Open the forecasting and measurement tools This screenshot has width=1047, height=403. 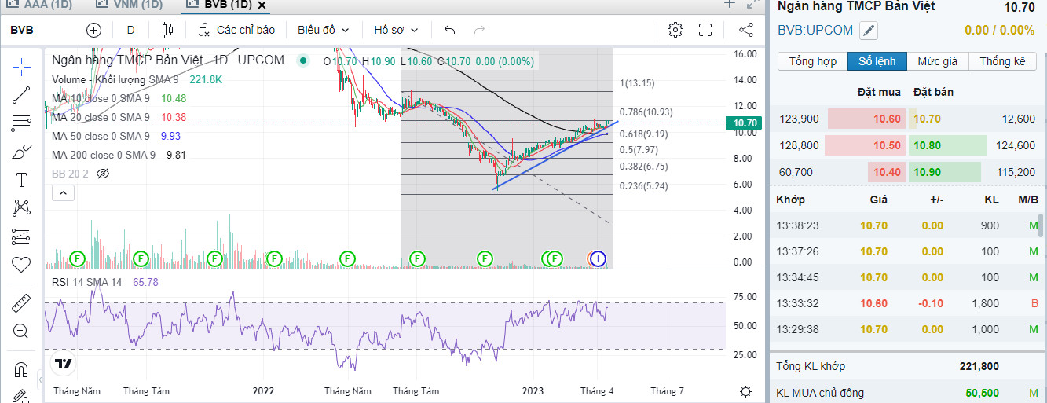click(x=21, y=236)
